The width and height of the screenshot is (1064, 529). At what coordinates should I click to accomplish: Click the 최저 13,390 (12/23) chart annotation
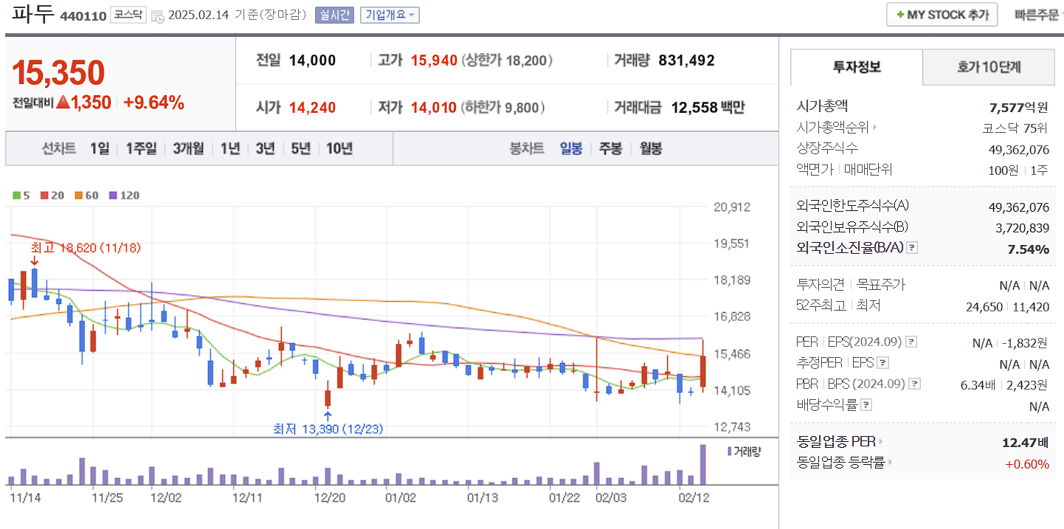[x=328, y=428]
